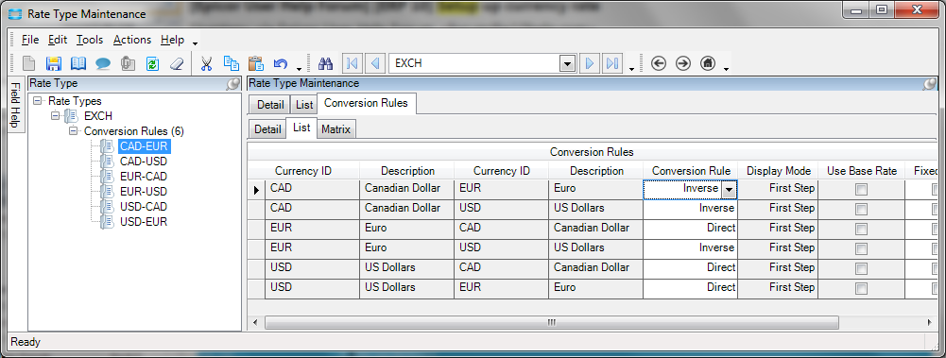Screen dimensions: 946x358
Task: Open toolbar options arrow after Home icon
Action: 727,68
